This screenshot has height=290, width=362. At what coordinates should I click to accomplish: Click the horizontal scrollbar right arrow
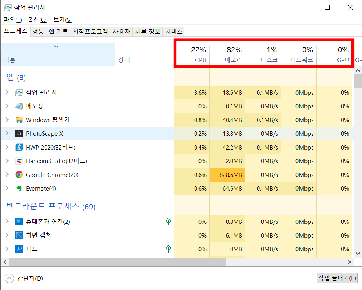349,262
